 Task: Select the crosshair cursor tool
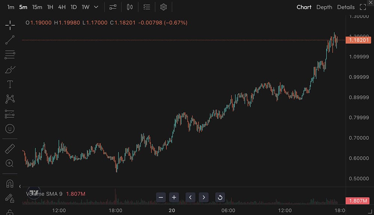tap(10, 25)
